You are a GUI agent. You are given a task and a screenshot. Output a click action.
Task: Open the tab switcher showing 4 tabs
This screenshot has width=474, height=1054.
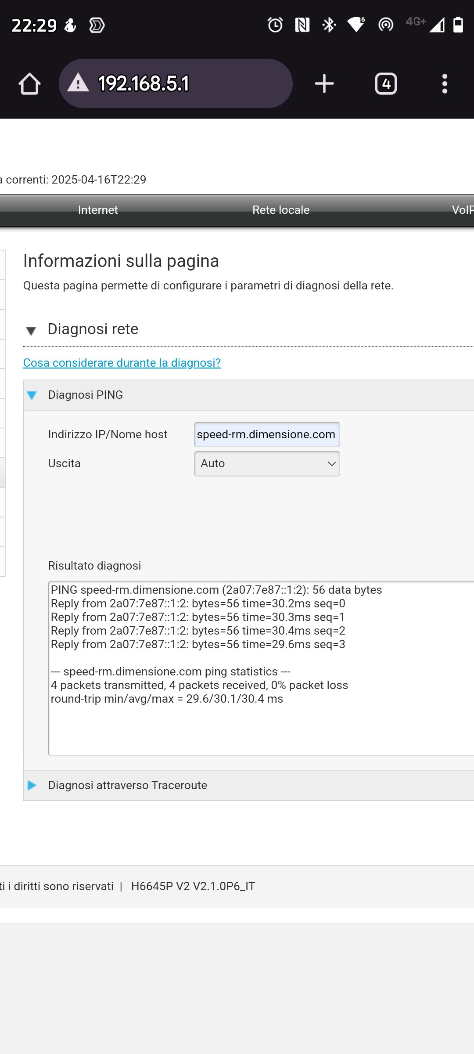[x=386, y=83]
